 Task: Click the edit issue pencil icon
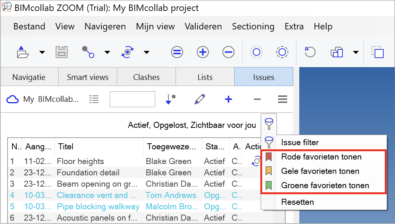200,99
